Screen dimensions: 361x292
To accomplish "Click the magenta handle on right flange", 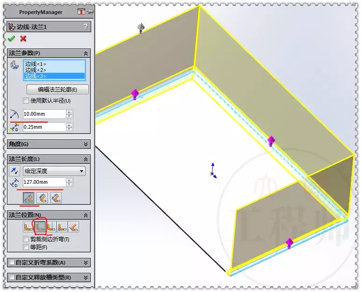I will point(271,141).
